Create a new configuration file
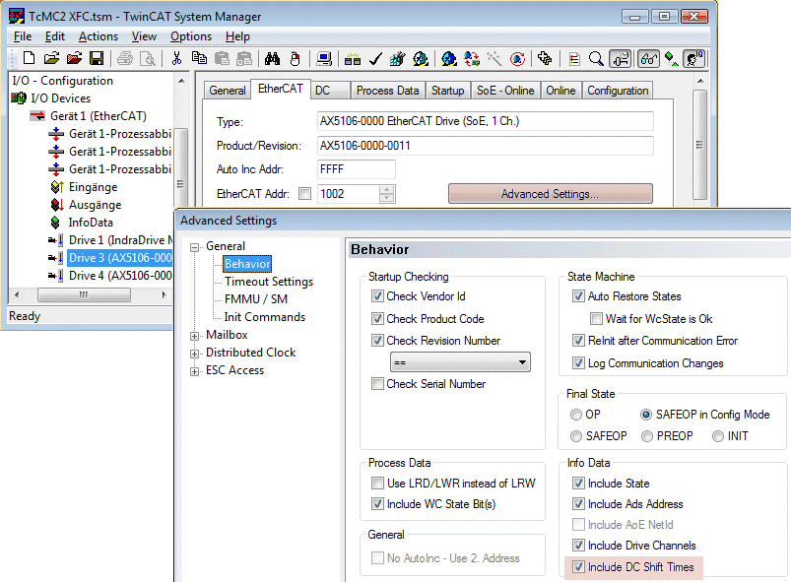 click(x=29, y=58)
